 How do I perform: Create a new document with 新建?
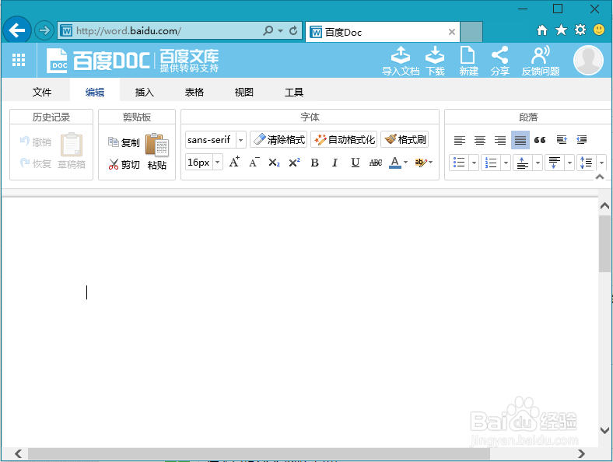pos(468,61)
